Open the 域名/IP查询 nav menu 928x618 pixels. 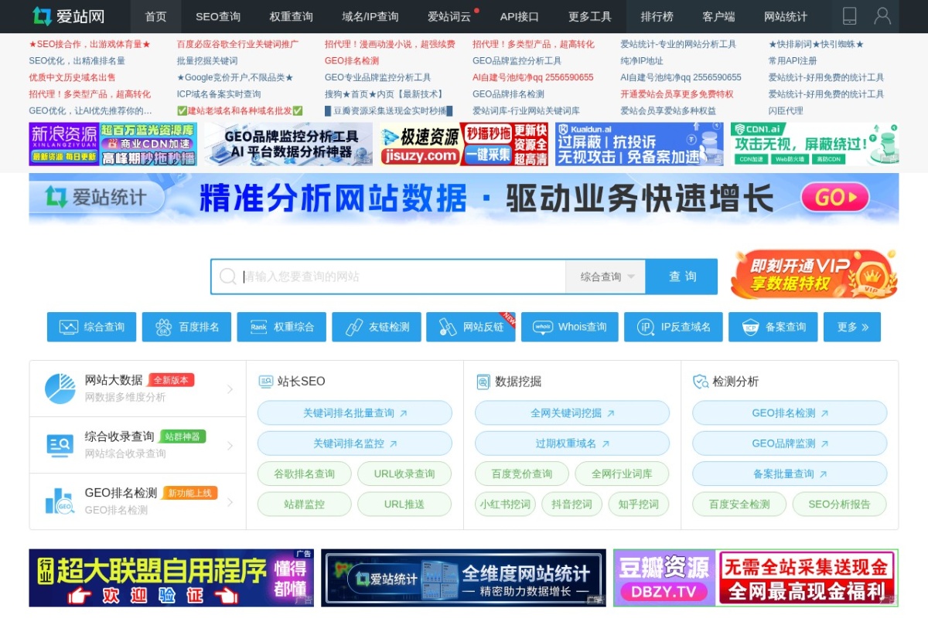coord(370,16)
